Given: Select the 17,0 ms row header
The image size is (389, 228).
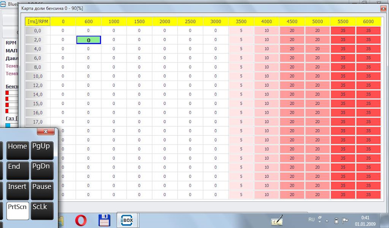Looking at the screenshot, I should coord(38,121).
